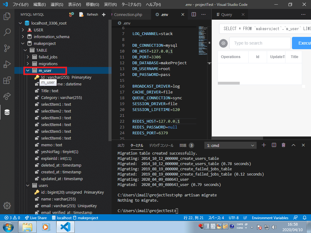Maximize the panel with the up chevron

point(293,145)
